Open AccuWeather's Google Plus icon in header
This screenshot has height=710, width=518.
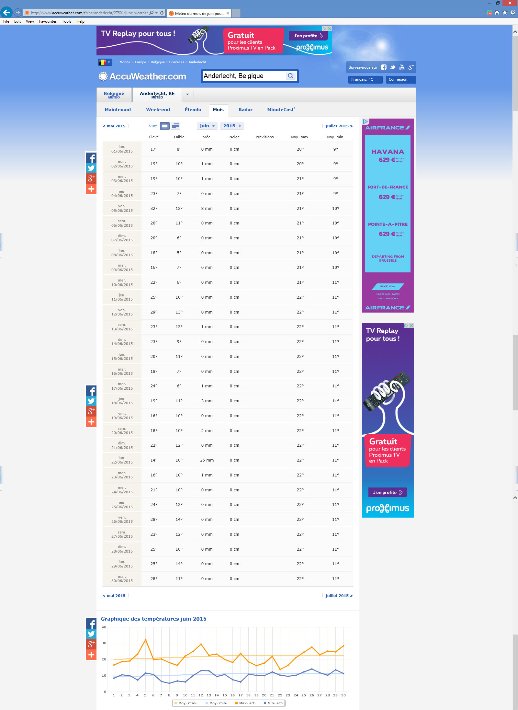pos(411,67)
